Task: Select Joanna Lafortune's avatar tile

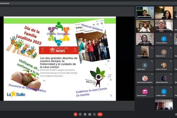Action: tap(164, 65)
